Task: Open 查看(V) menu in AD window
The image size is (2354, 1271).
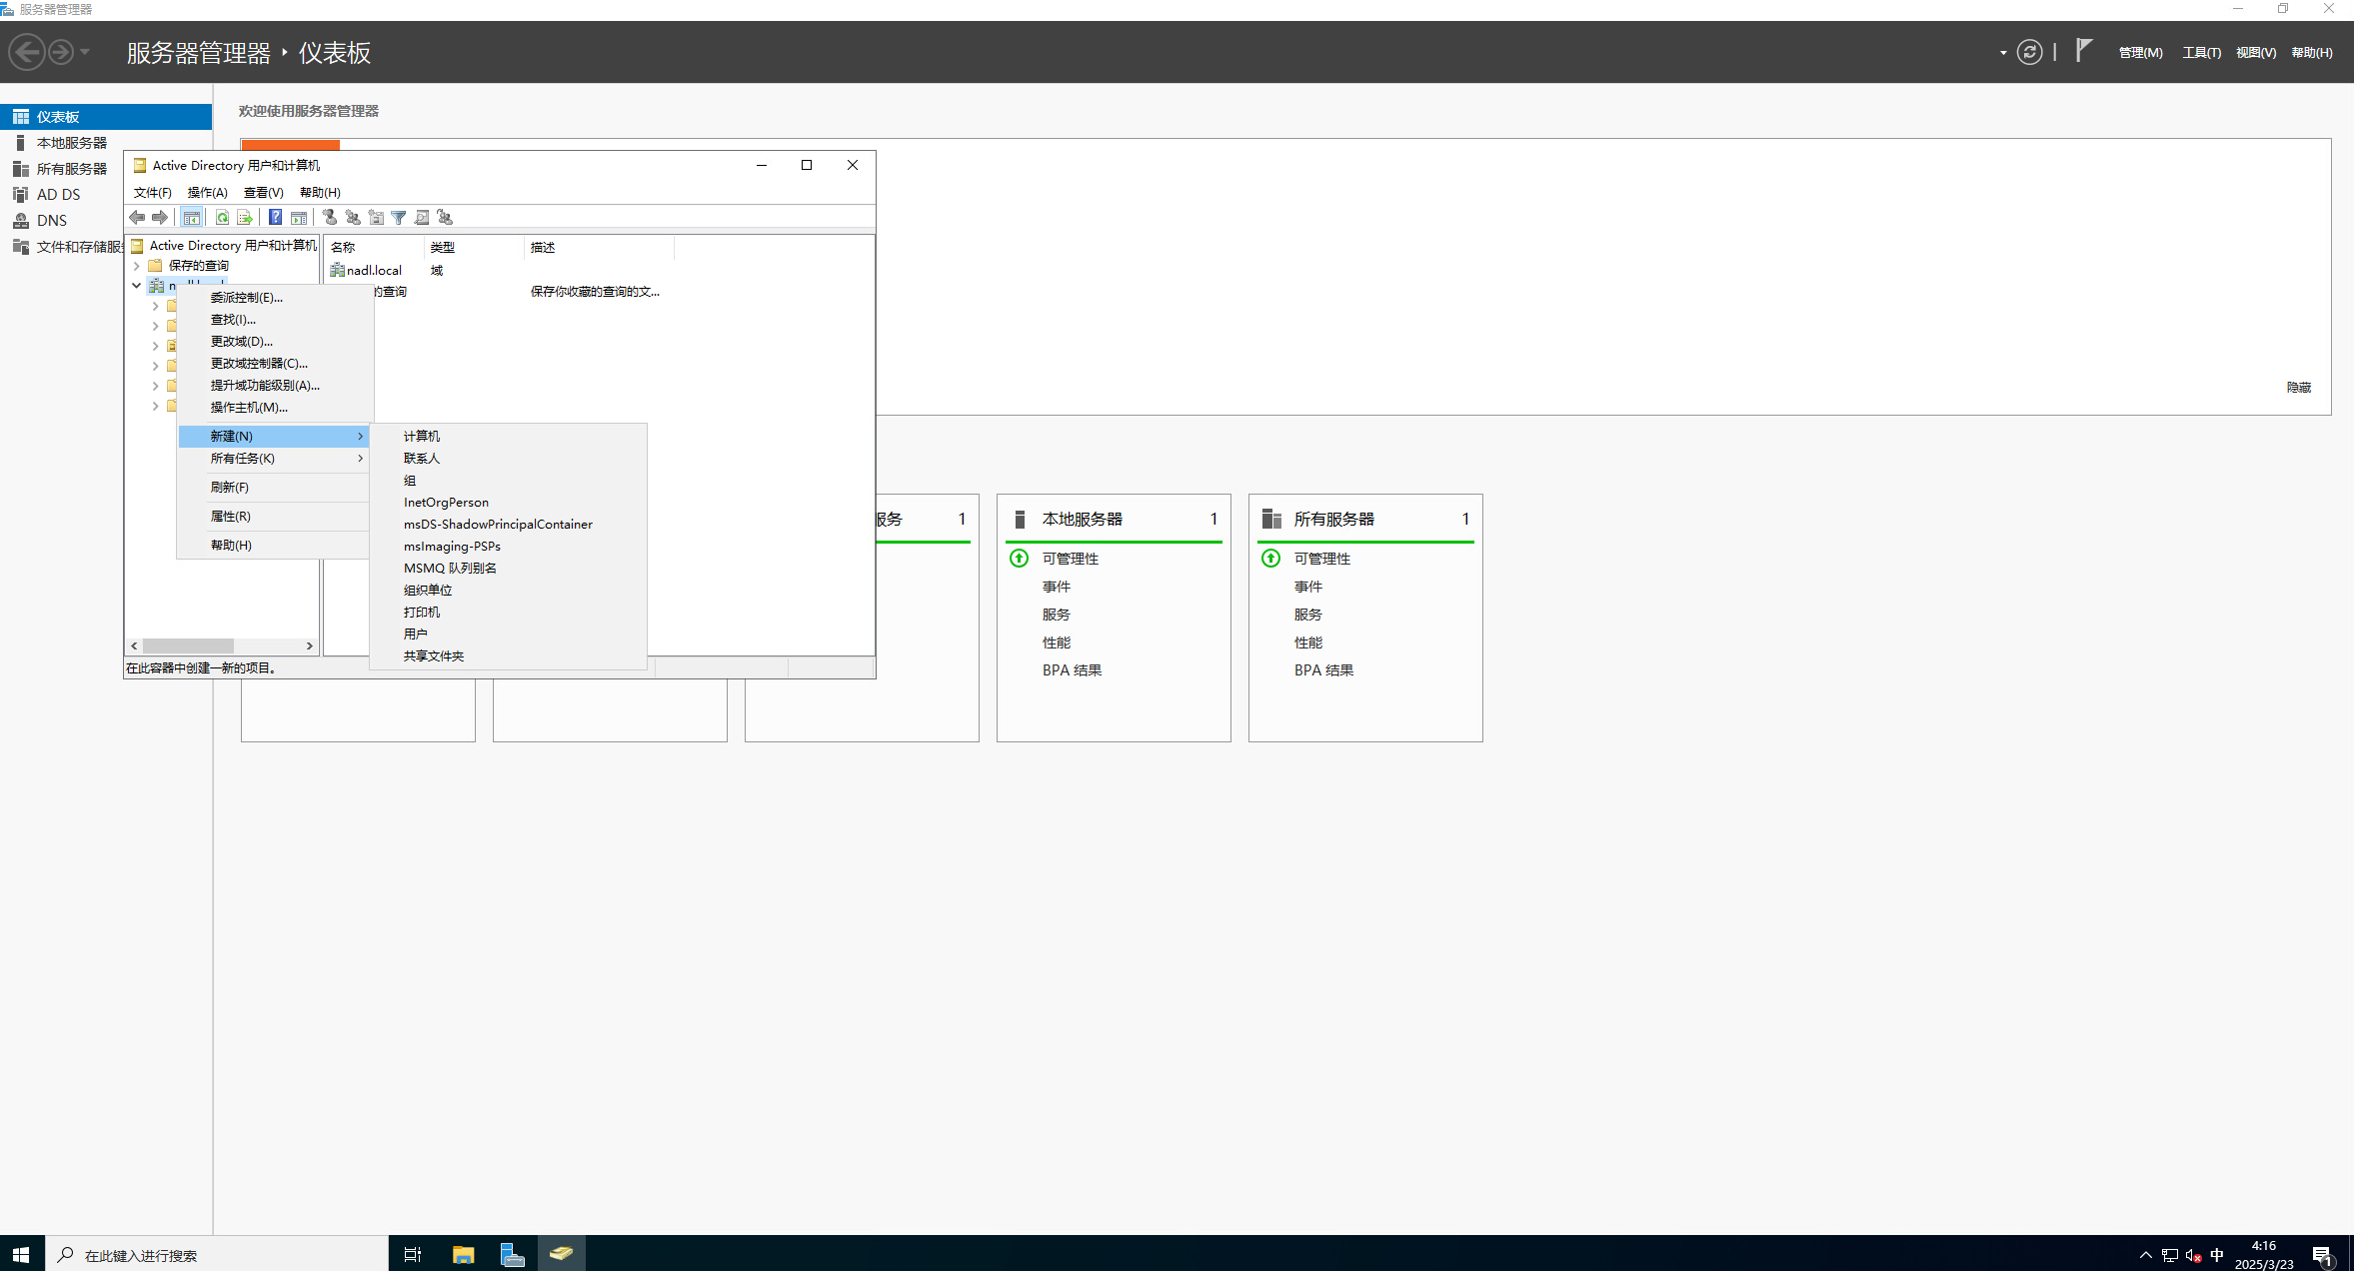Action: click(264, 193)
